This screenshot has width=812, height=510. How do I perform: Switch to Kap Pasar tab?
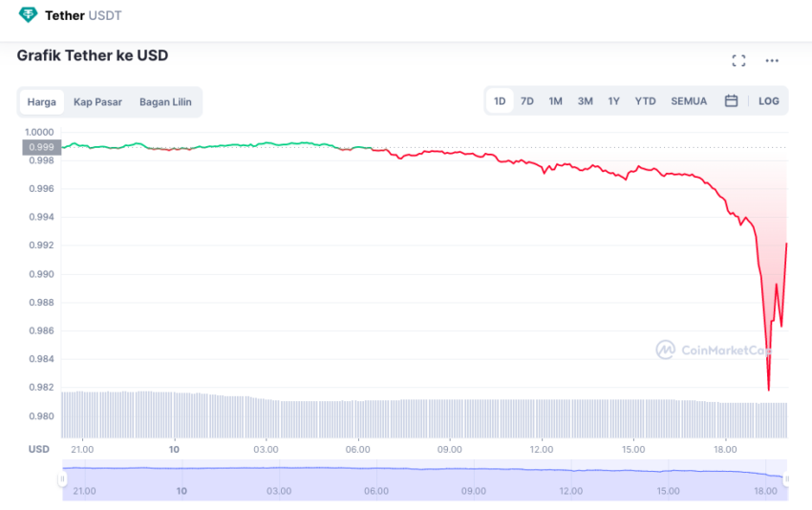tap(97, 101)
